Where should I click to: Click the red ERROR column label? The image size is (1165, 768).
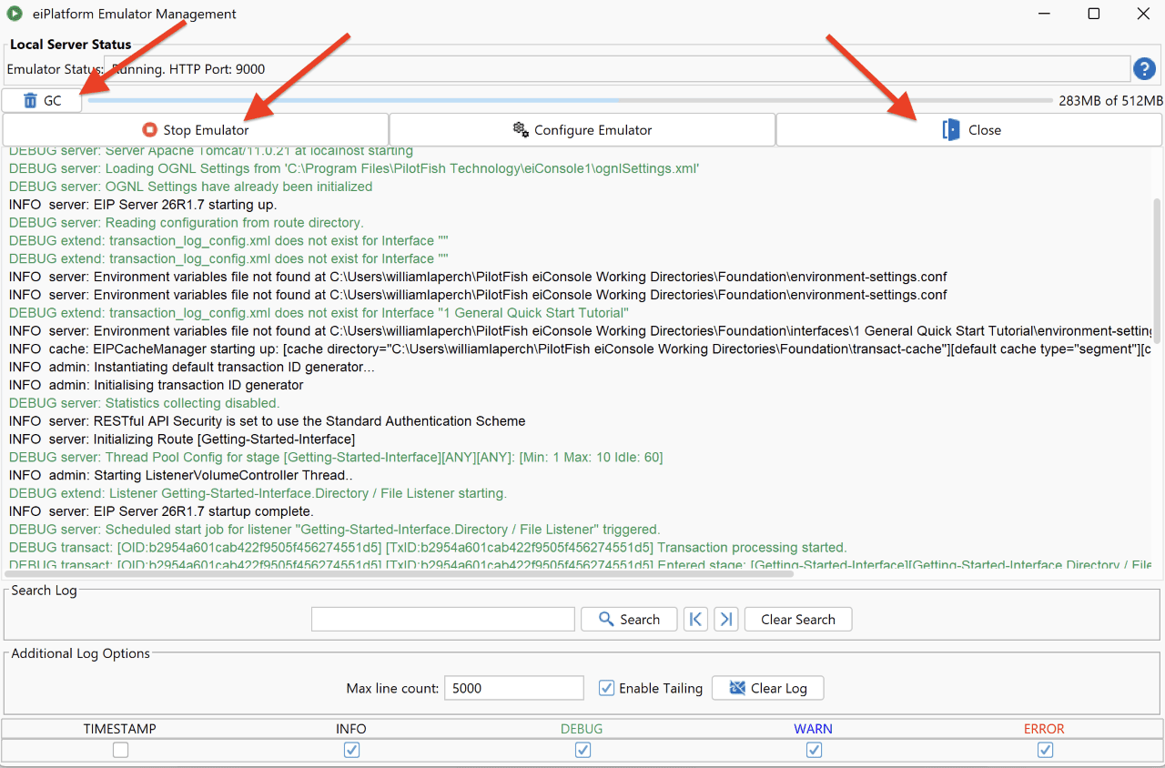point(1044,729)
